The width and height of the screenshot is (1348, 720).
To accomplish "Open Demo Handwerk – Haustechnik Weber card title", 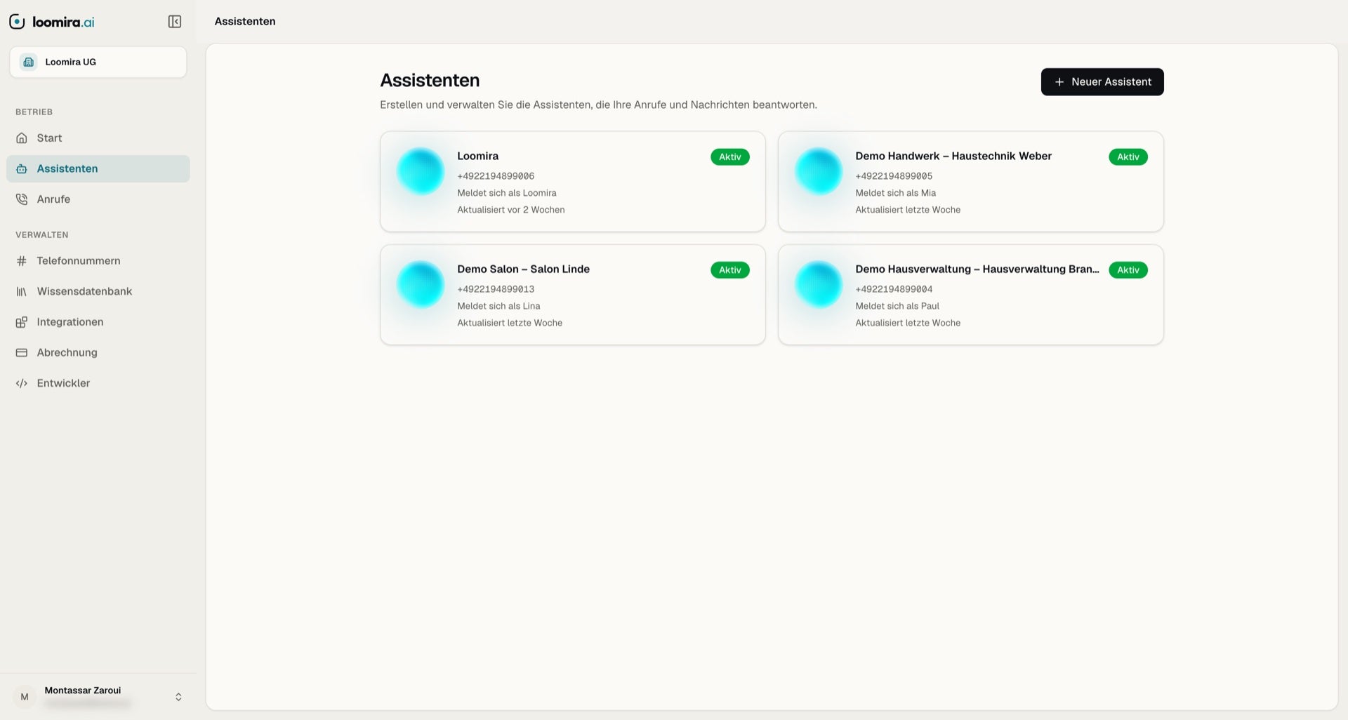I will 953,156.
